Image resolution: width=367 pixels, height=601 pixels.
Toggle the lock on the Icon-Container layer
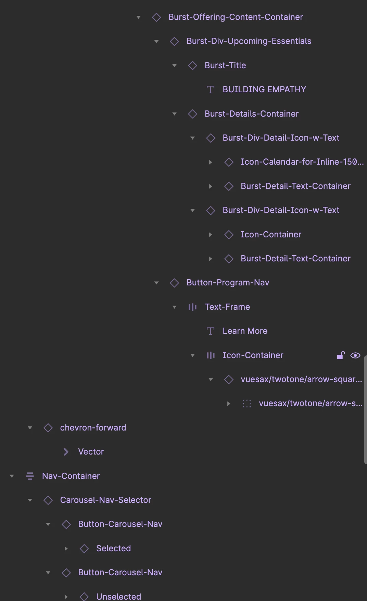(341, 355)
